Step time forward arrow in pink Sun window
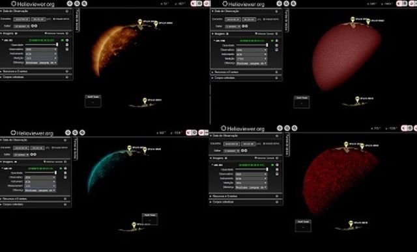417x252 pixels. point(246,26)
